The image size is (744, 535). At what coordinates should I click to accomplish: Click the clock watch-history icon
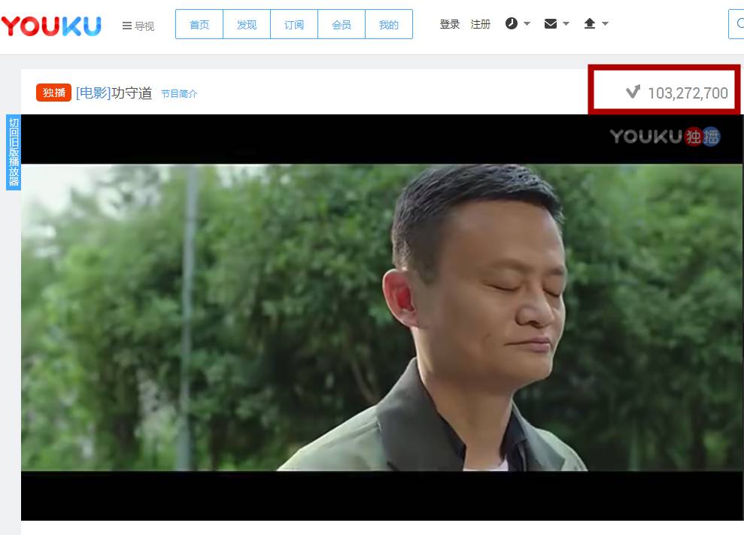point(512,24)
